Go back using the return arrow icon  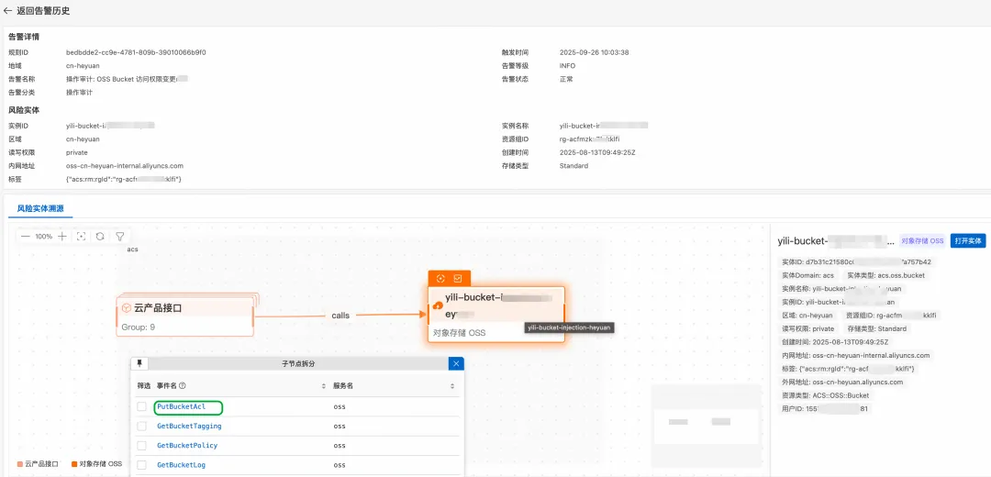click(x=7, y=11)
